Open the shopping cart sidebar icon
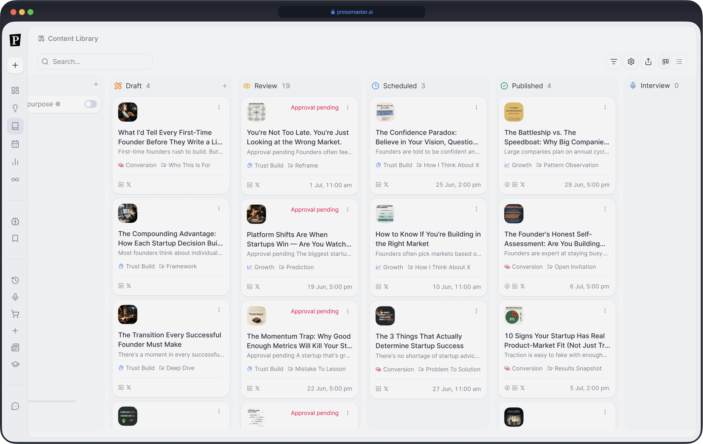The width and height of the screenshot is (703, 444). tap(15, 314)
